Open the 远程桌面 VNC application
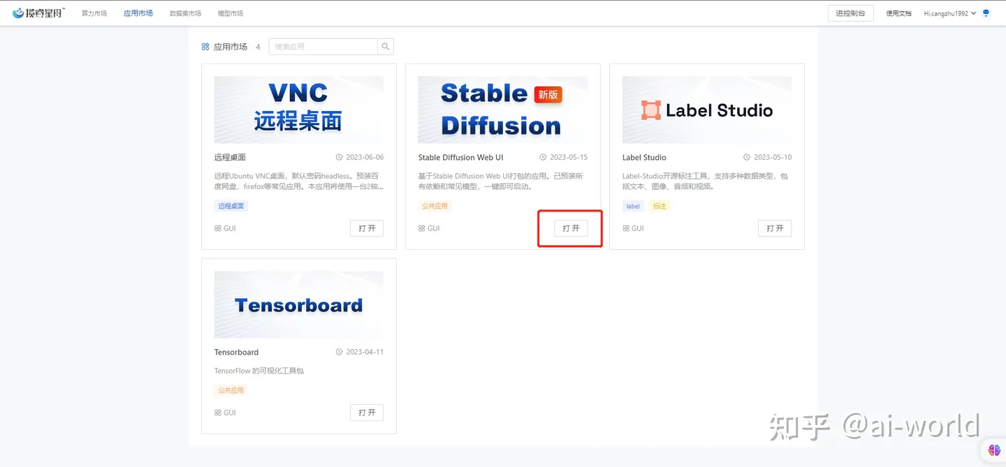The image size is (1006, 467). tap(367, 228)
